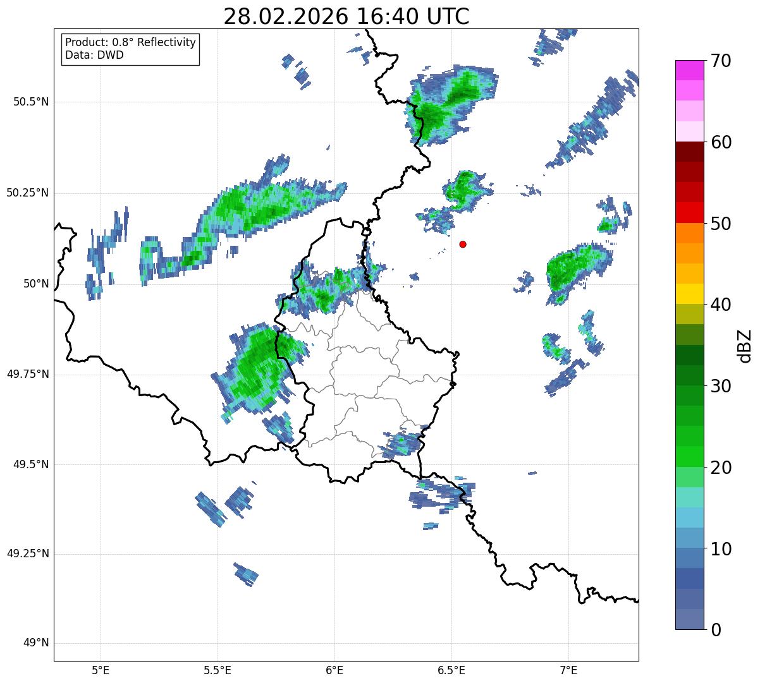Viewport: 760px width, 683px height.
Task: Pick the yellow swatch just above 40 dBZ
Action: 690,294
